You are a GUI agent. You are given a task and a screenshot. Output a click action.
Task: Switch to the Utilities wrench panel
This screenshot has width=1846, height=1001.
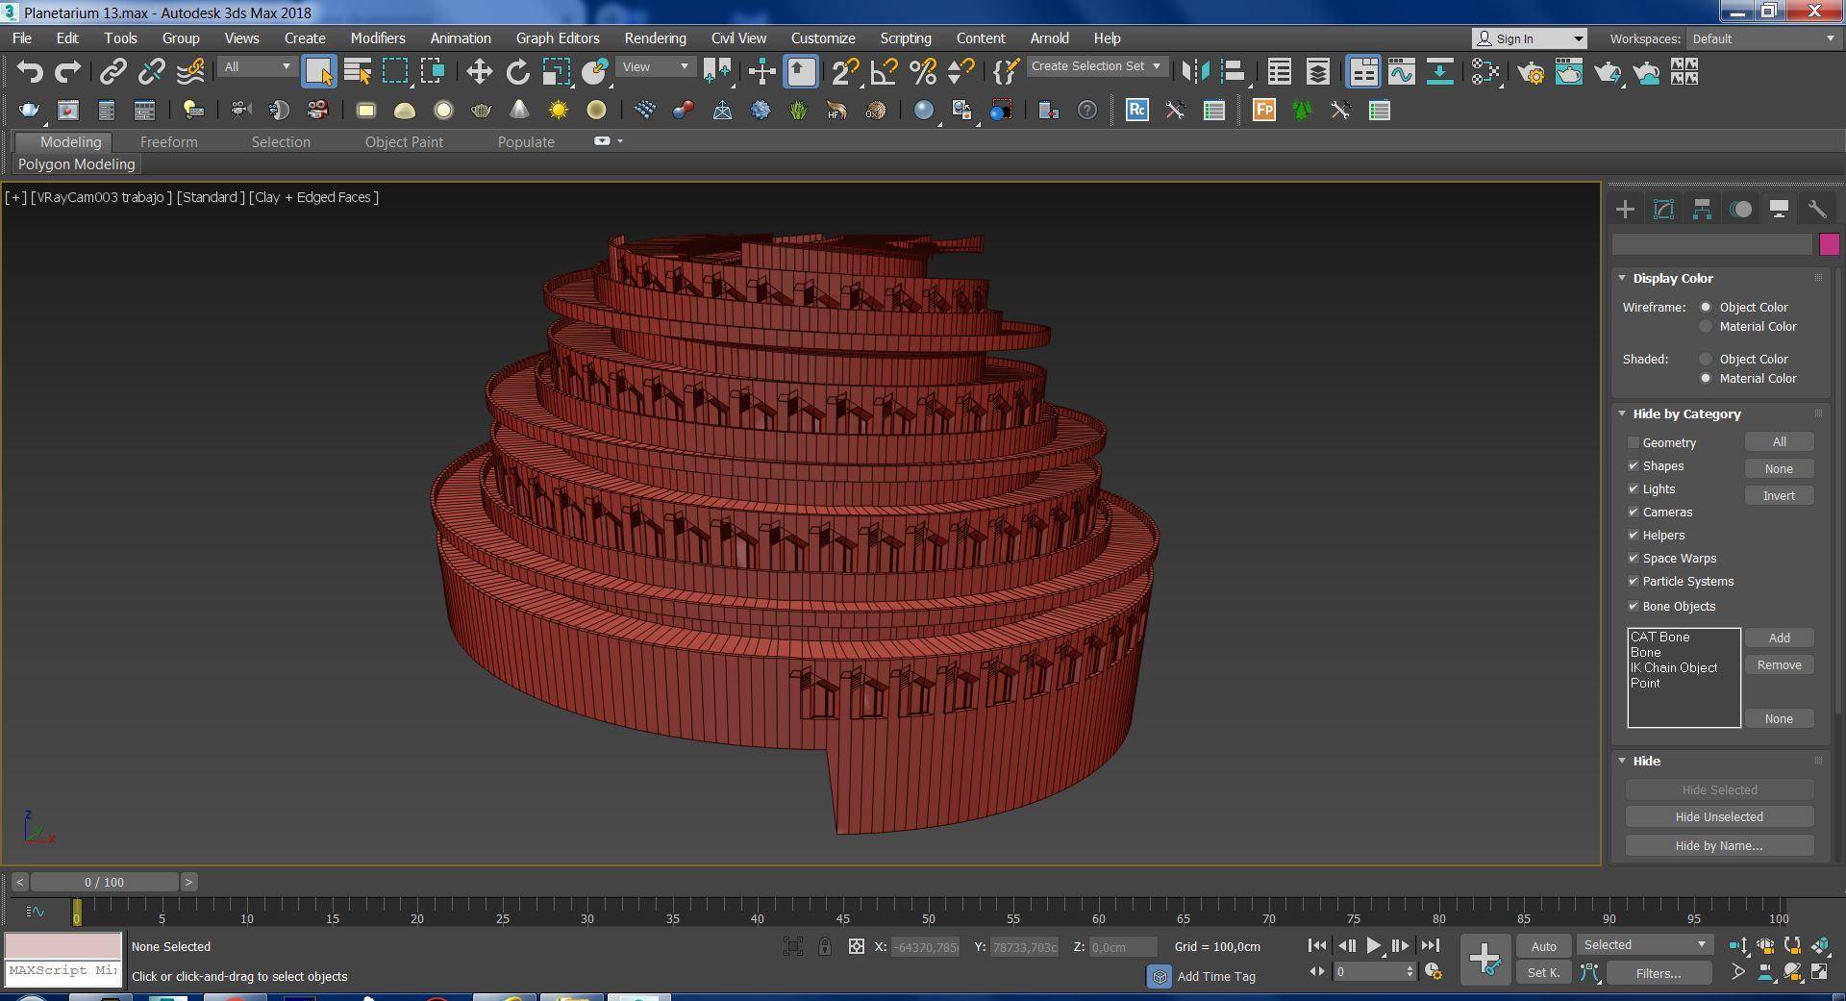pos(1816,209)
